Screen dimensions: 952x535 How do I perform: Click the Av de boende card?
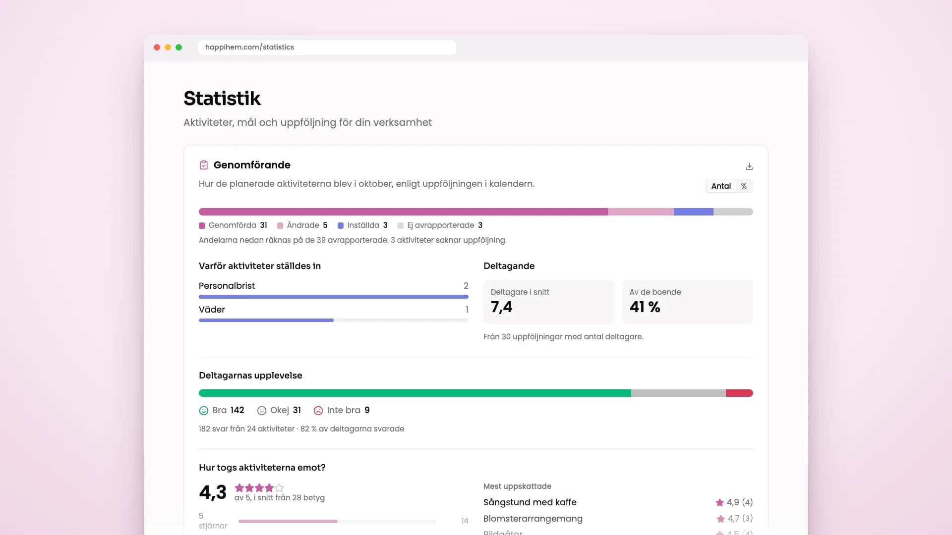[x=688, y=302]
